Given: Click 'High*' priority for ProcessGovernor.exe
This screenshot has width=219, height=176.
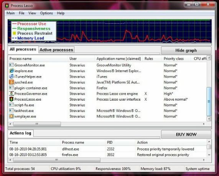Looking at the screenshot, I should (x=168, y=94).
